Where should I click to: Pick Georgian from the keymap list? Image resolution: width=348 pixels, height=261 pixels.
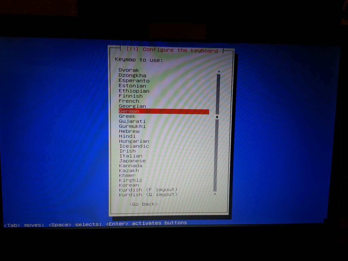pos(132,106)
